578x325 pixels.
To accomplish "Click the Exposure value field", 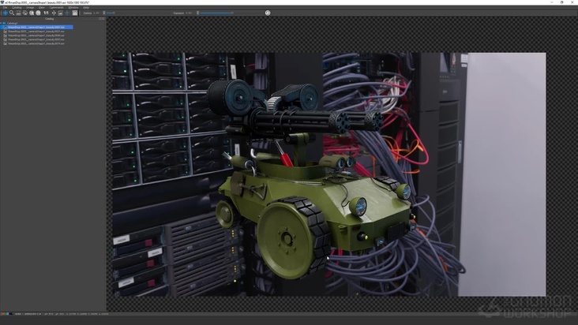I will 189,13.
